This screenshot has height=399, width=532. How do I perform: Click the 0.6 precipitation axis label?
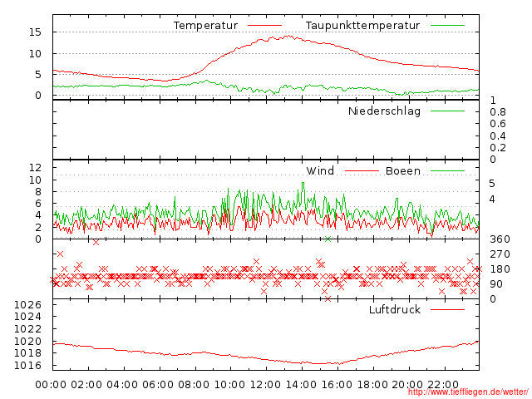coord(498,124)
